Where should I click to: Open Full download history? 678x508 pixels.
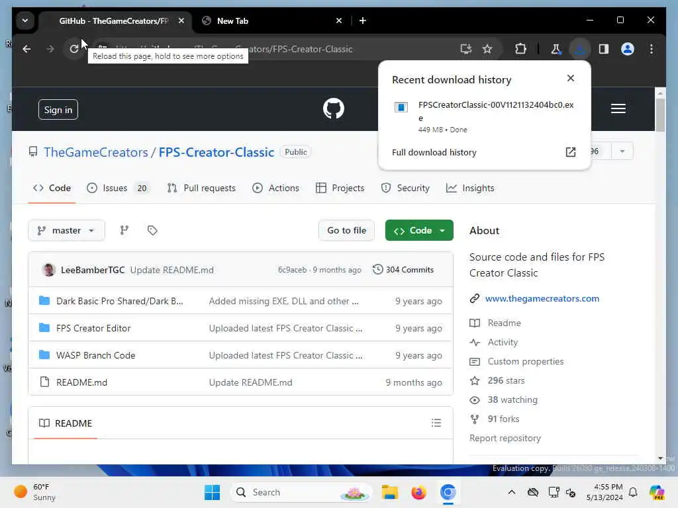[x=434, y=153]
